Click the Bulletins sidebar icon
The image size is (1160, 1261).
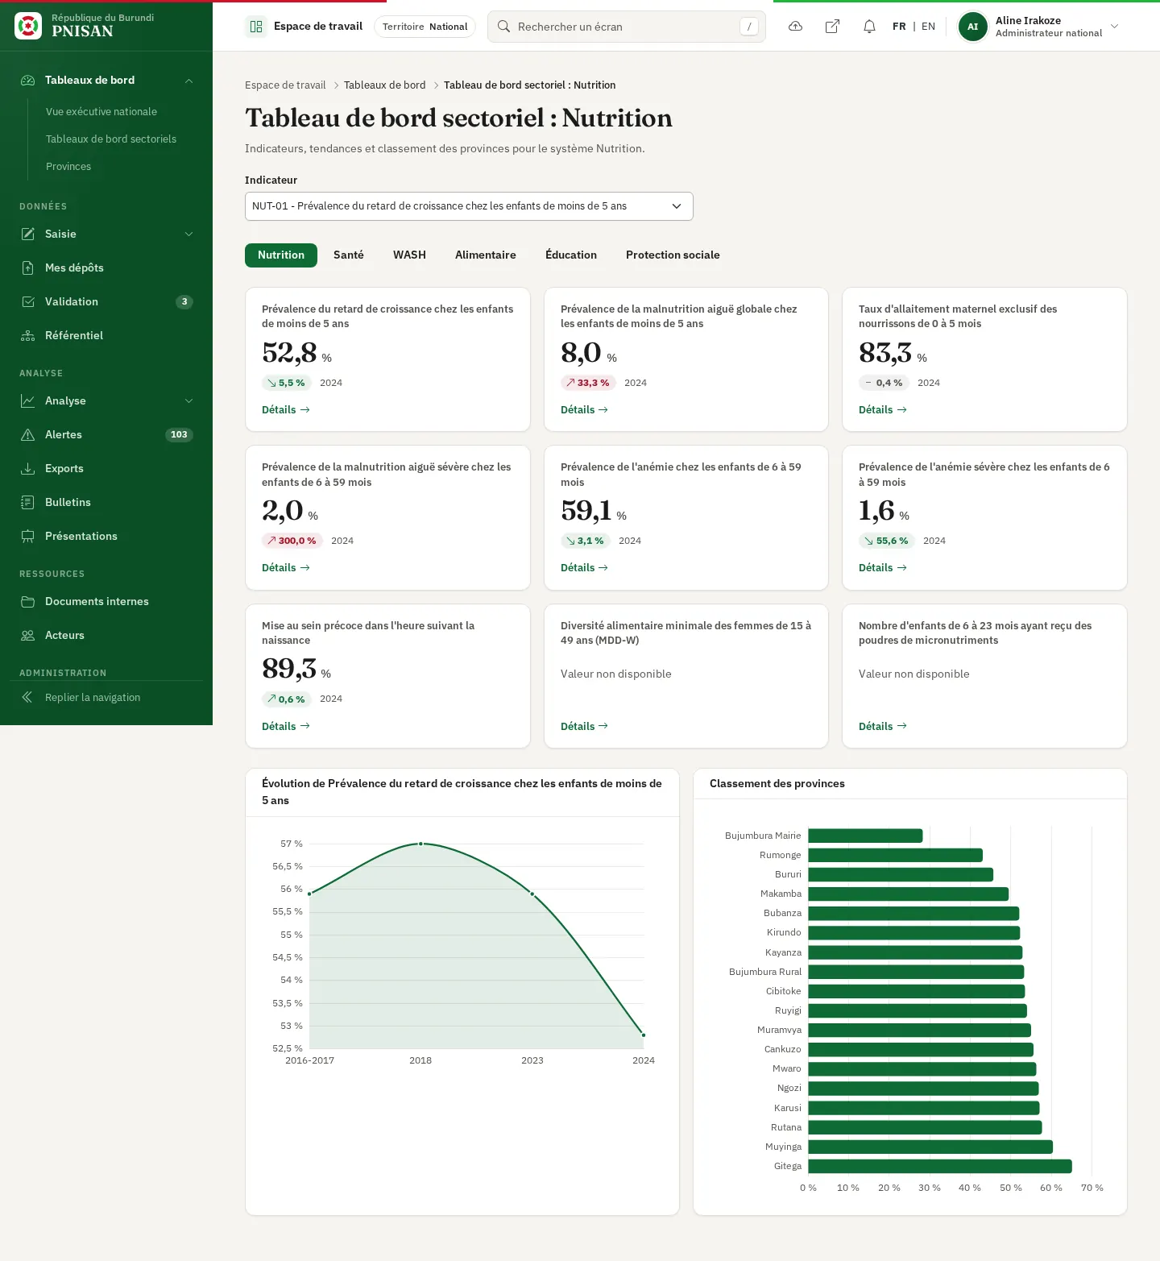pyautogui.click(x=28, y=502)
